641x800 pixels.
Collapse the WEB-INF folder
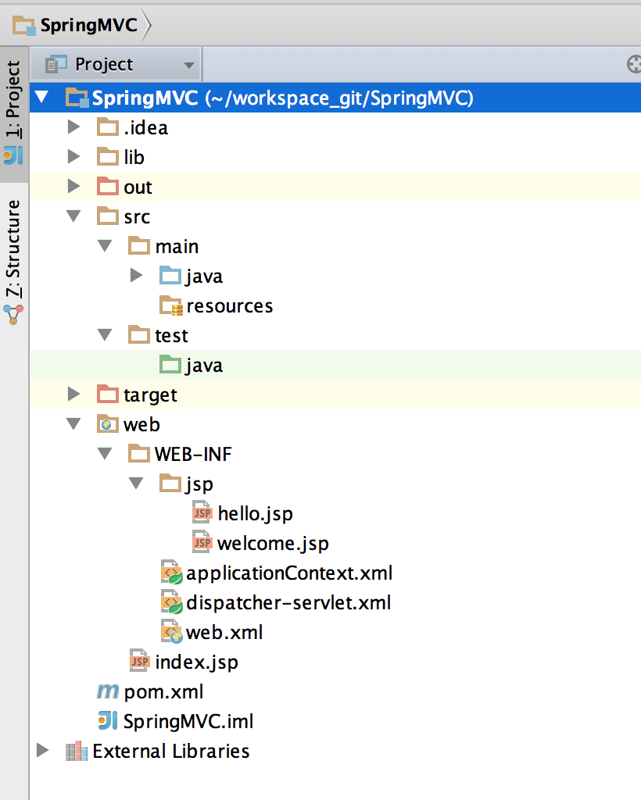[106, 454]
